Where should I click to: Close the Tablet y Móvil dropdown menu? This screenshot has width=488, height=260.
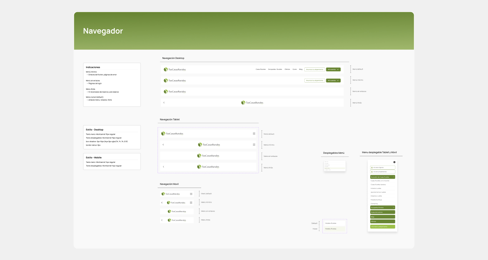point(394,162)
